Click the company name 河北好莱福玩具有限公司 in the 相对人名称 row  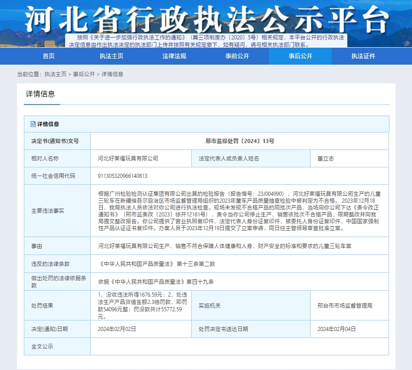[x=128, y=158]
